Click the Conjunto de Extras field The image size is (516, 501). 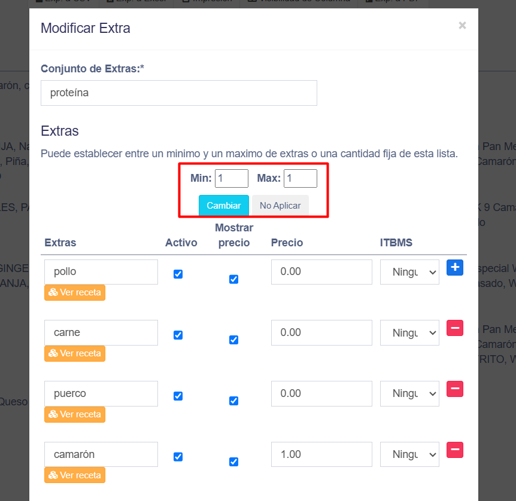point(179,93)
